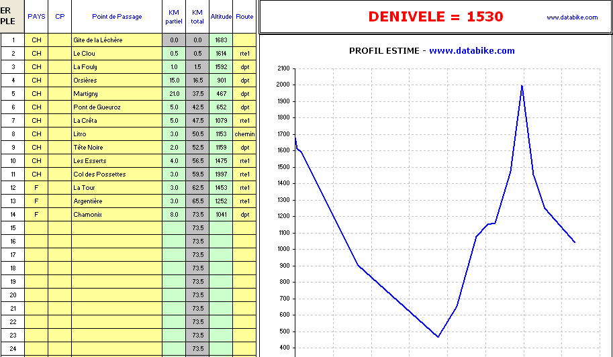The width and height of the screenshot is (613, 357).
Task: Click the CP column header
Action: coord(60,17)
